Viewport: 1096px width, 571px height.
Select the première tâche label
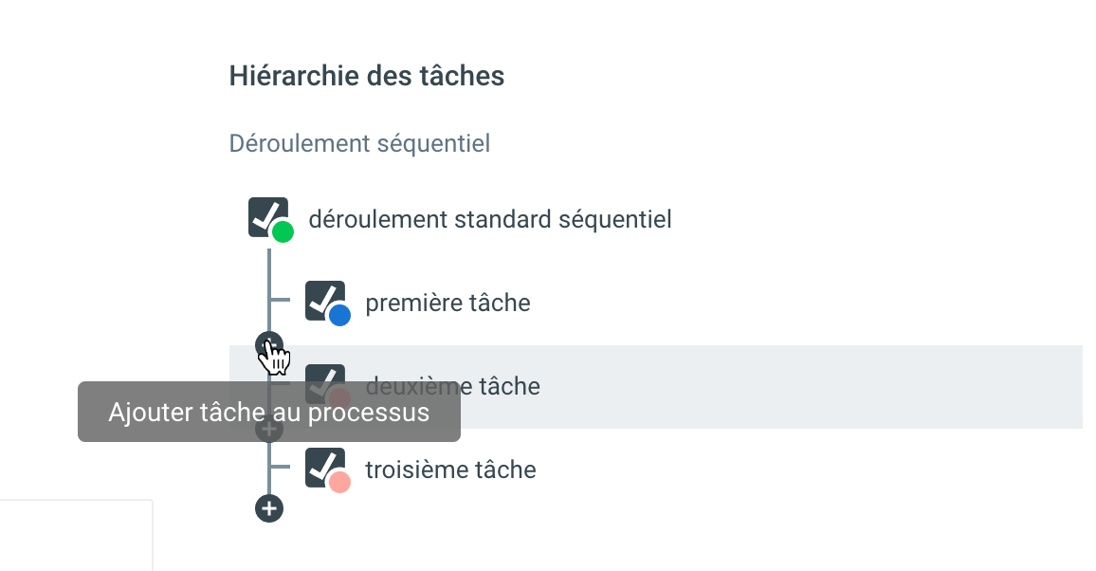pyautogui.click(x=448, y=304)
